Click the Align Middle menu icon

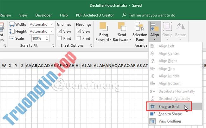click(152, 76)
